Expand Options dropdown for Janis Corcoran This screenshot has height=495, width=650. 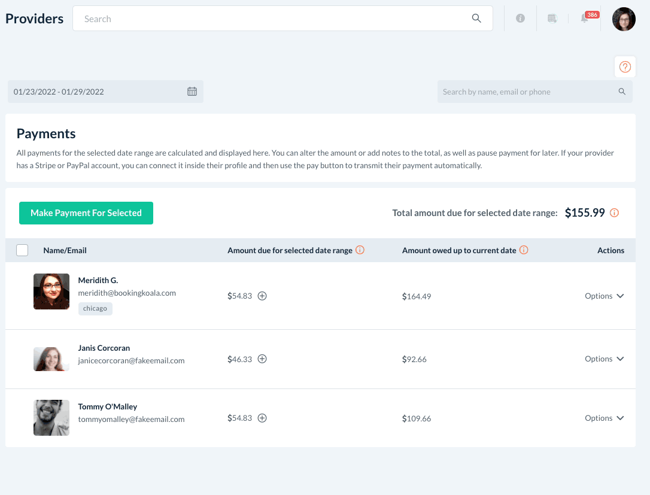point(604,359)
